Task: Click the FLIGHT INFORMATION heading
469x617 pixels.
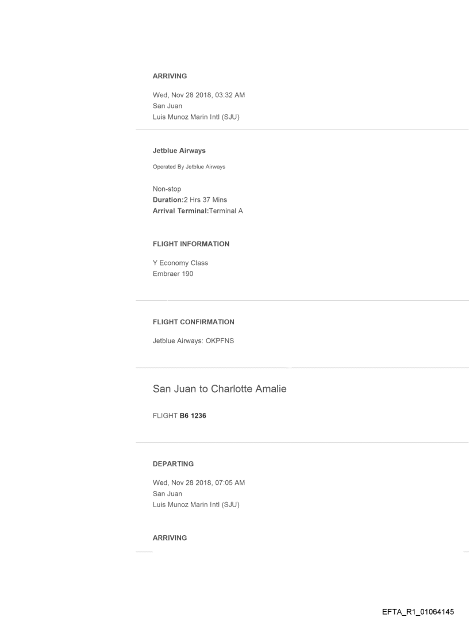Action: pos(191,244)
